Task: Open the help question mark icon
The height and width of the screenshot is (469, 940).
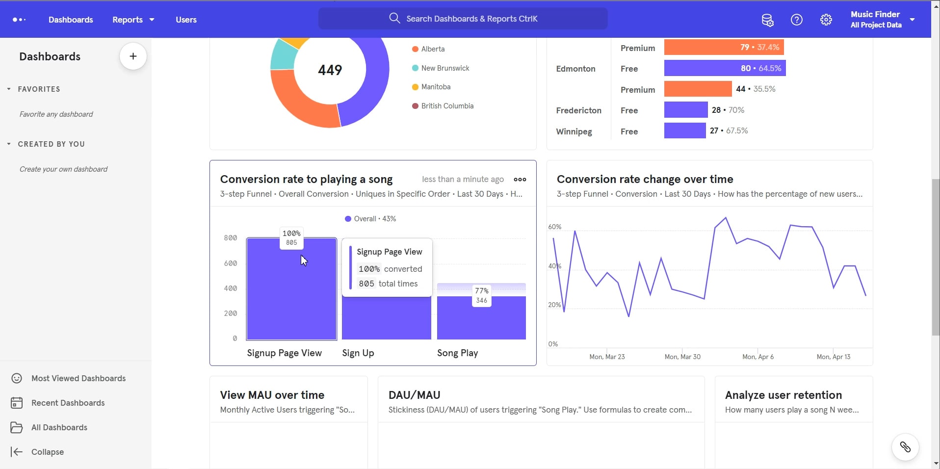Action: tap(796, 20)
